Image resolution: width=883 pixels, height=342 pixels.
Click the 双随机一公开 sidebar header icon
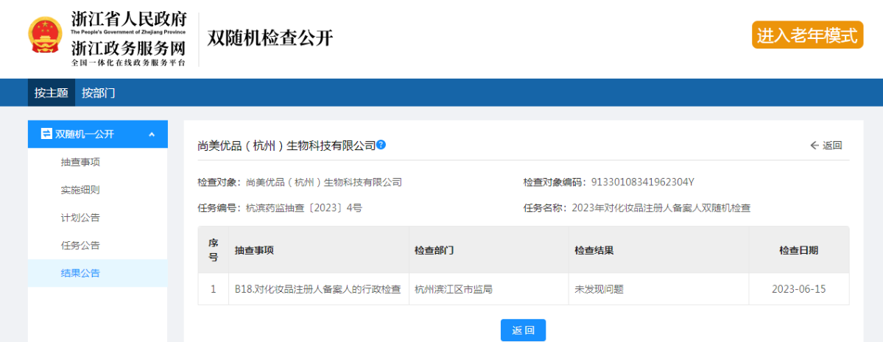pyautogui.click(x=46, y=134)
